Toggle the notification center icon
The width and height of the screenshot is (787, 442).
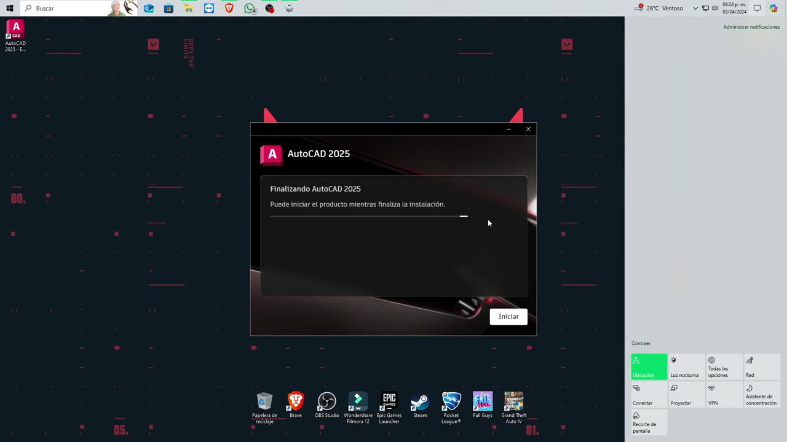(757, 8)
